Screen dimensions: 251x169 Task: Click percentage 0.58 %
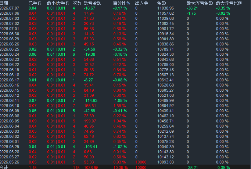(119, 39)
